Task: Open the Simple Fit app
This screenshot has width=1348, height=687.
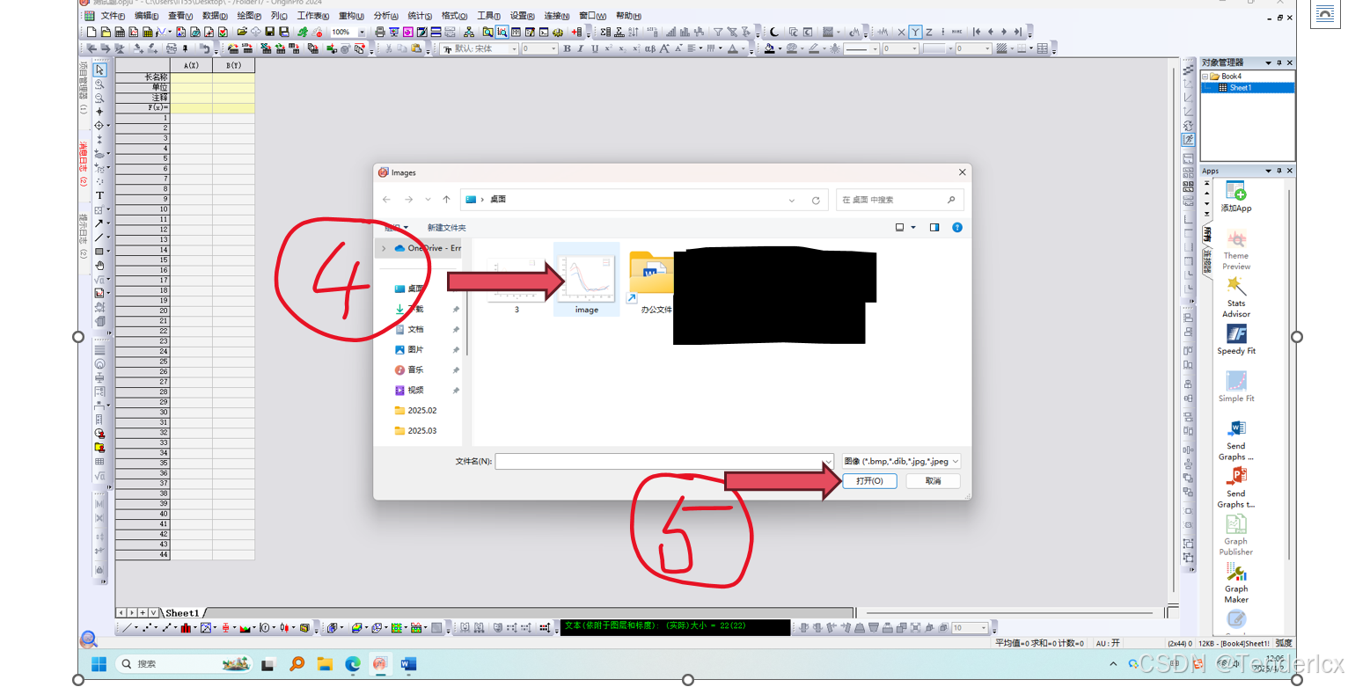Action: click(1236, 387)
